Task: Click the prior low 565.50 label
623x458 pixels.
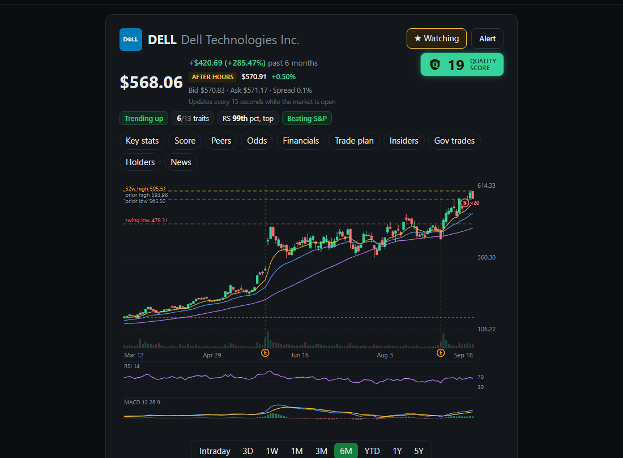Action: click(146, 201)
